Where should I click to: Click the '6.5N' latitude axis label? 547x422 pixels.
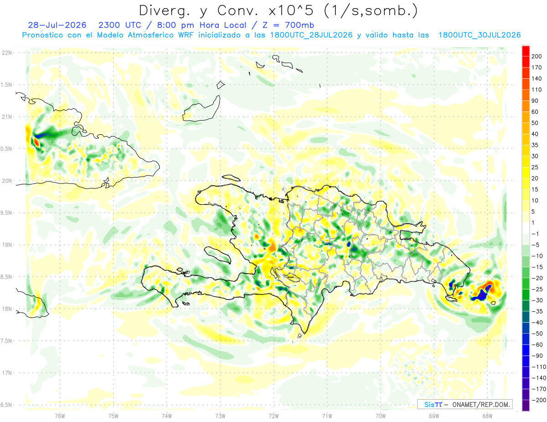tap(7, 405)
